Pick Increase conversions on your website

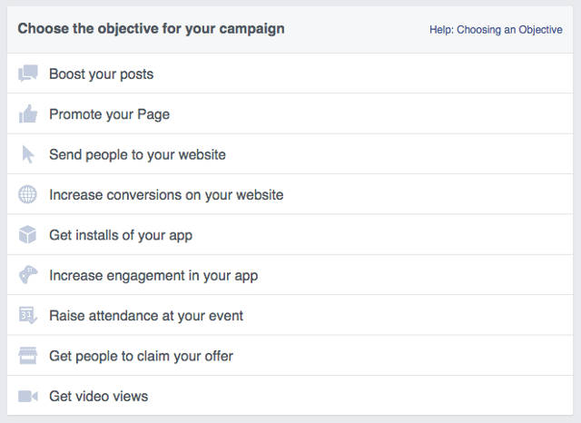166,195
